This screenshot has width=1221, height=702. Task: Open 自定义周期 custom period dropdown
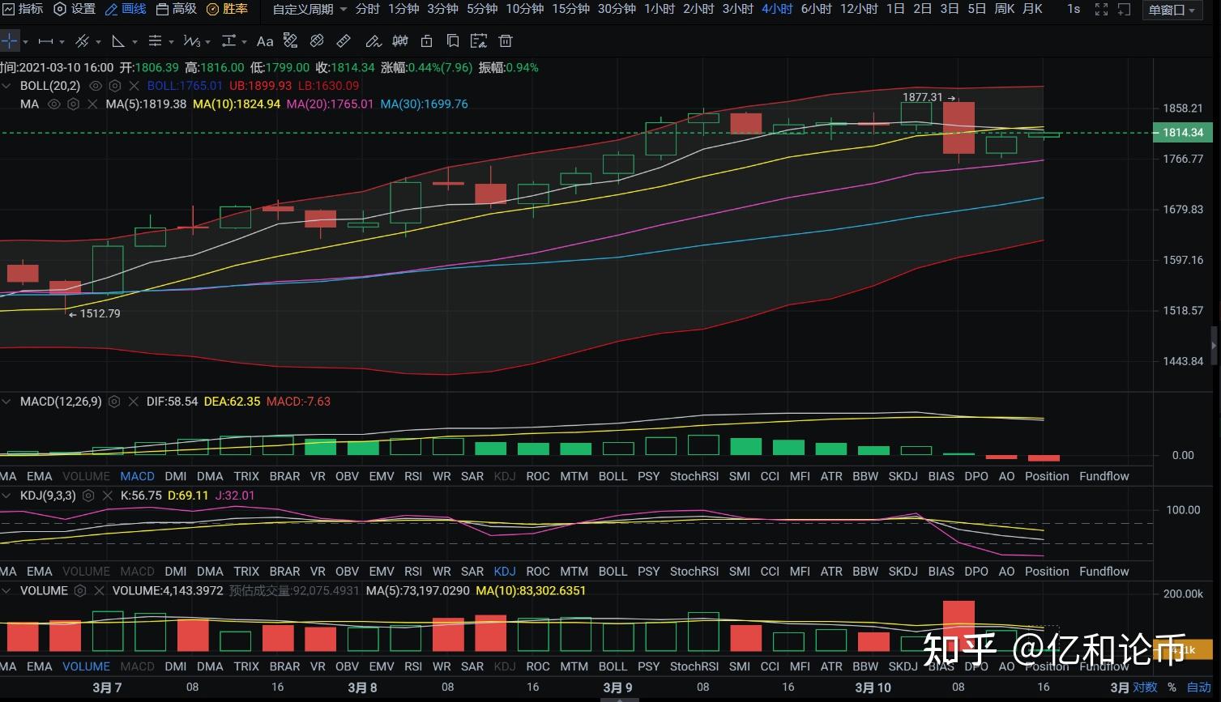click(x=310, y=9)
